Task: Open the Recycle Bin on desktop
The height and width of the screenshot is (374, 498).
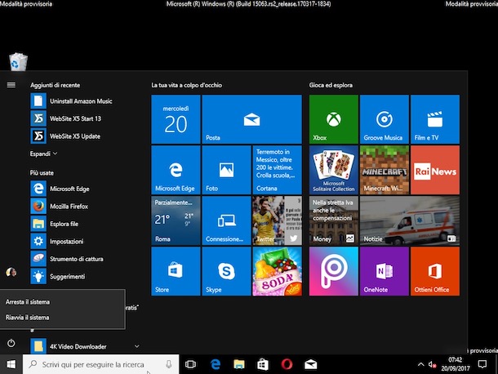Action: pos(18,61)
